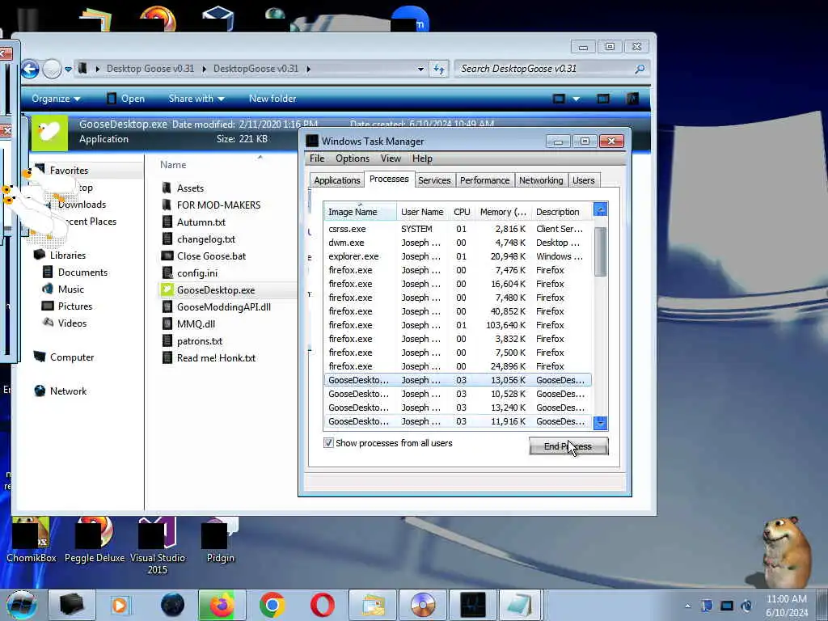
Task: Click the Visual Studio 2015 desktop shortcut
Action: (x=158, y=546)
